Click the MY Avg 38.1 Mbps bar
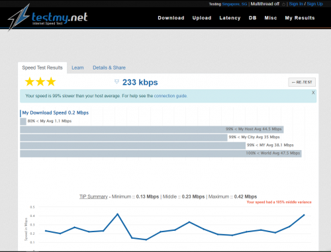 pyautogui.click(x=132, y=146)
